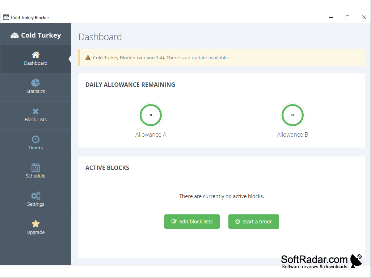This screenshot has width=371, height=278.
Task: Open Block Lists X icon
Action: (35, 111)
